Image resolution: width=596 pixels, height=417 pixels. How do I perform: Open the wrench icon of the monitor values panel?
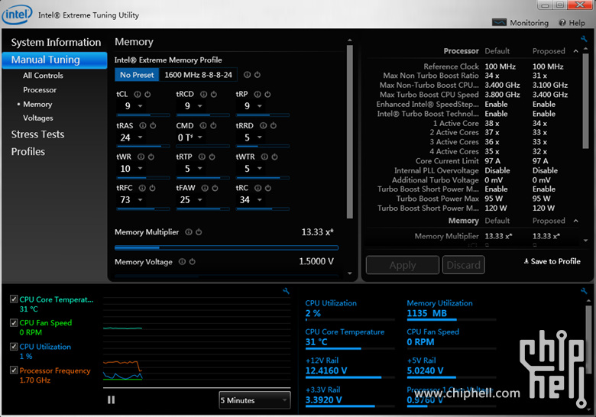pyautogui.click(x=584, y=291)
